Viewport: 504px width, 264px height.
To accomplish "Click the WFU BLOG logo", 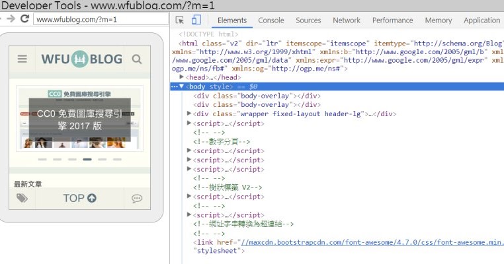I will pyautogui.click(x=81, y=59).
